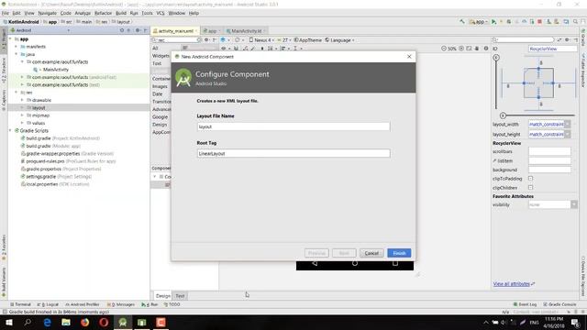The image size is (587, 330).
Task: Select the Widgets palette category
Action: click(x=161, y=55)
